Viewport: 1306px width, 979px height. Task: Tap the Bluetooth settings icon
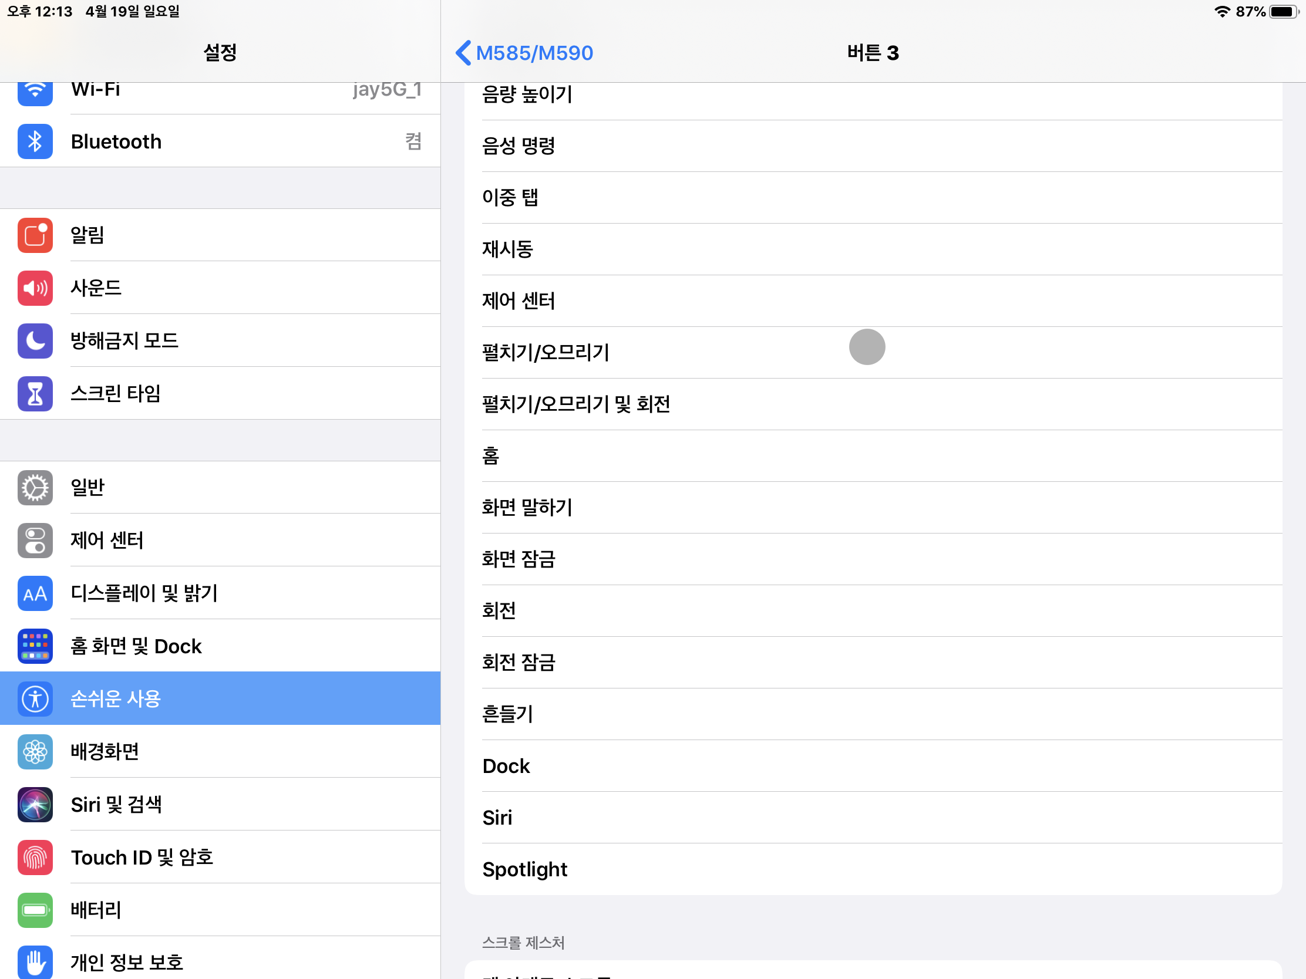coord(35,141)
